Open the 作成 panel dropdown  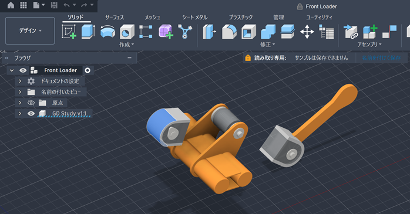tap(126, 45)
